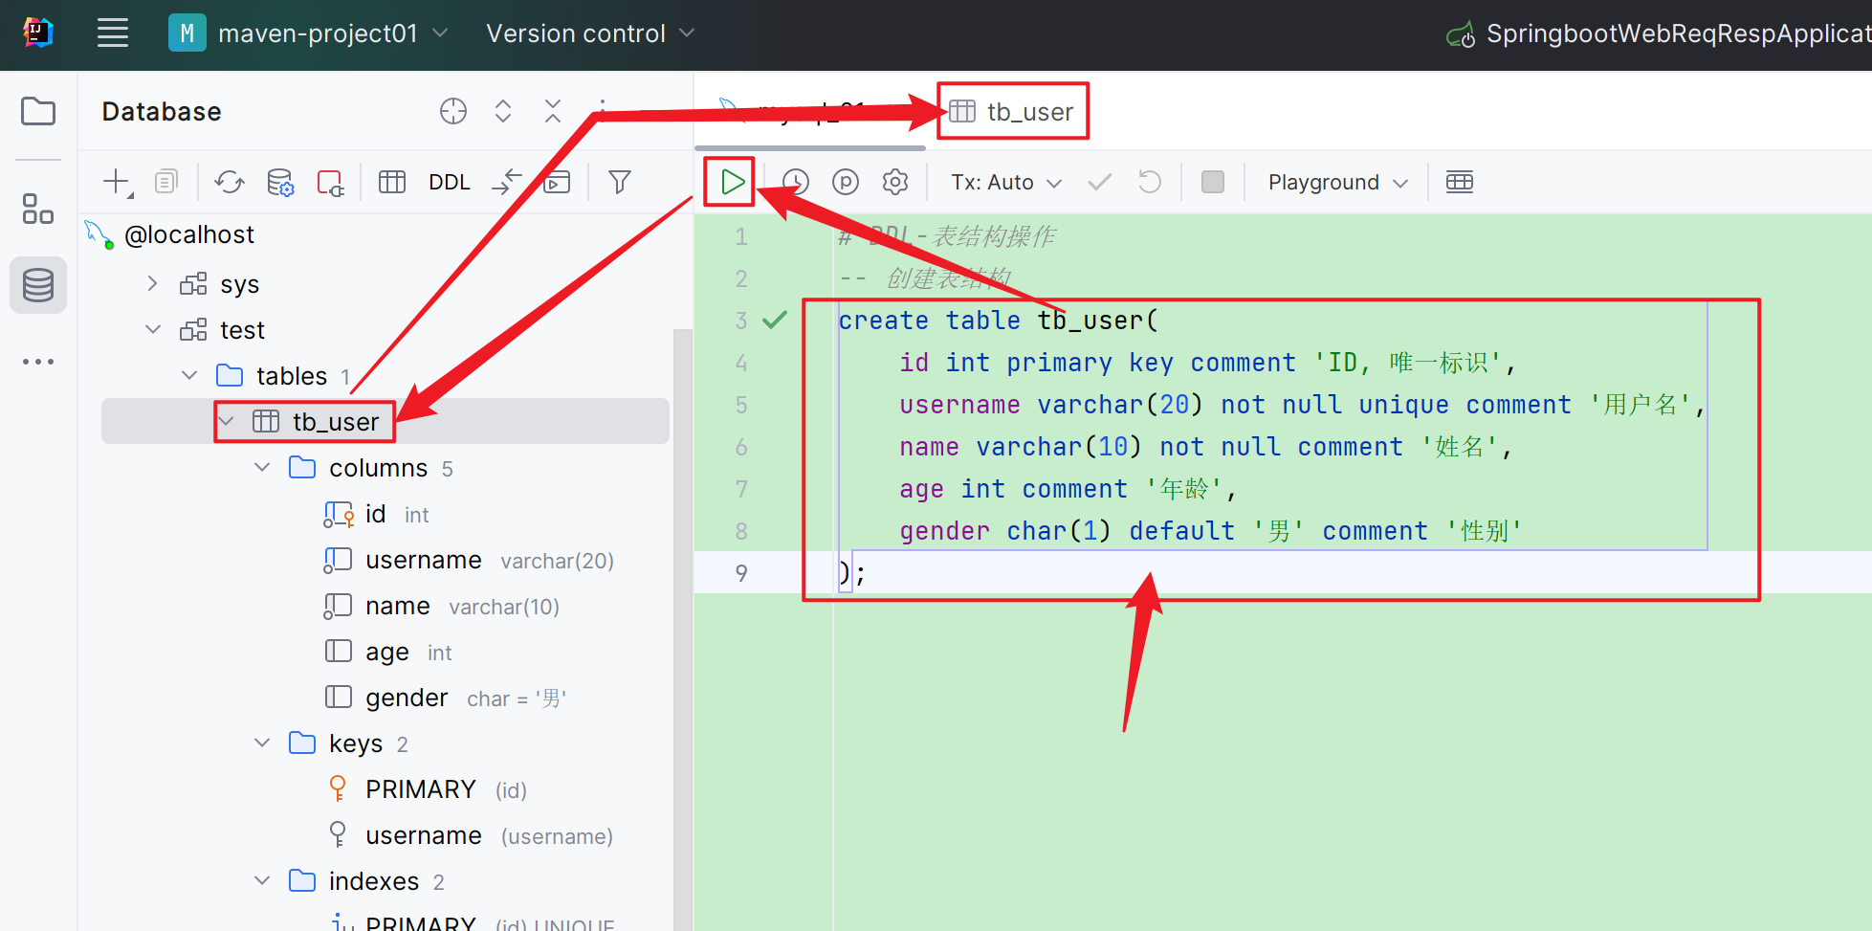Open the maven-project01 project dropdown

point(309,33)
